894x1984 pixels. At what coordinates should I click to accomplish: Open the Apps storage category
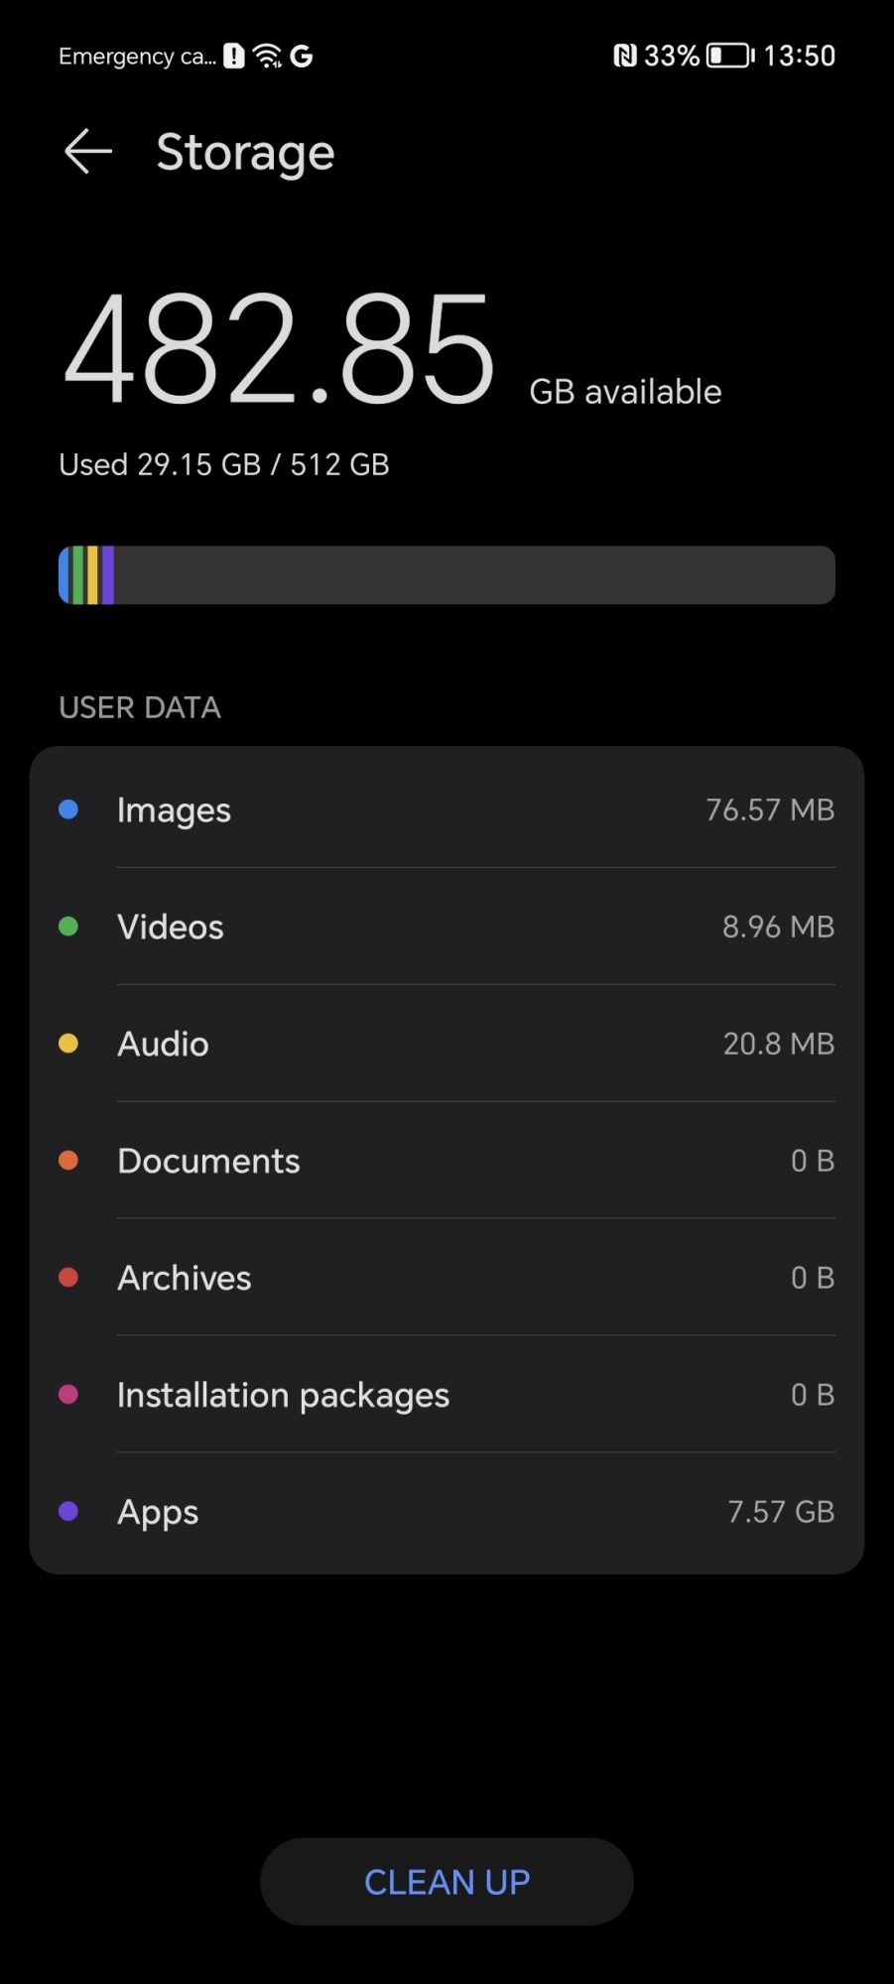click(x=447, y=1511)
